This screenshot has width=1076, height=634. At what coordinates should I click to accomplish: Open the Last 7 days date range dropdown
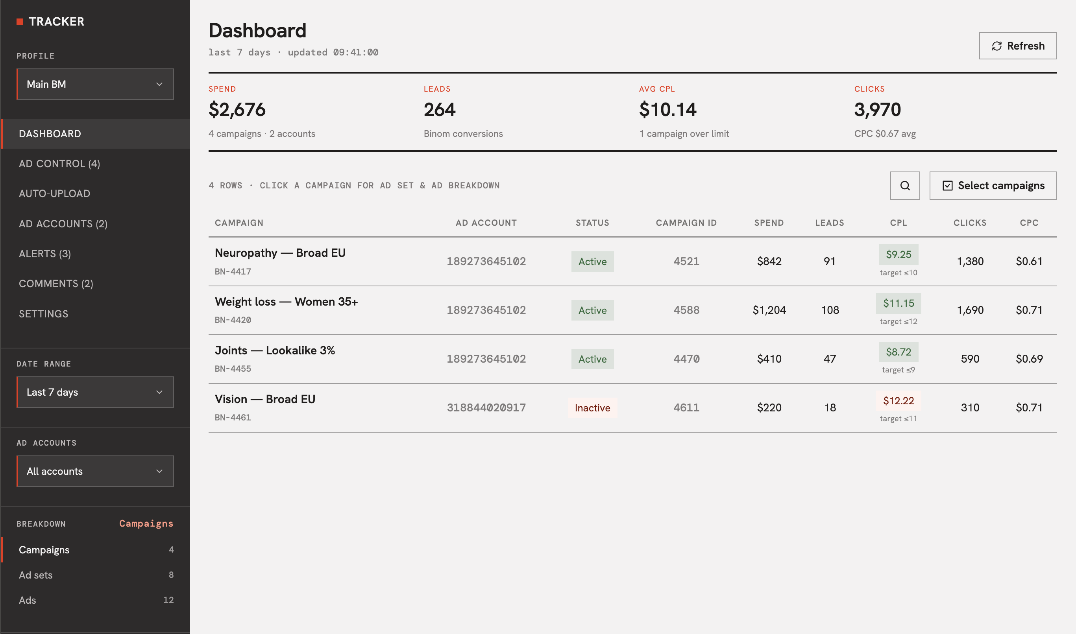coord(95,392)
